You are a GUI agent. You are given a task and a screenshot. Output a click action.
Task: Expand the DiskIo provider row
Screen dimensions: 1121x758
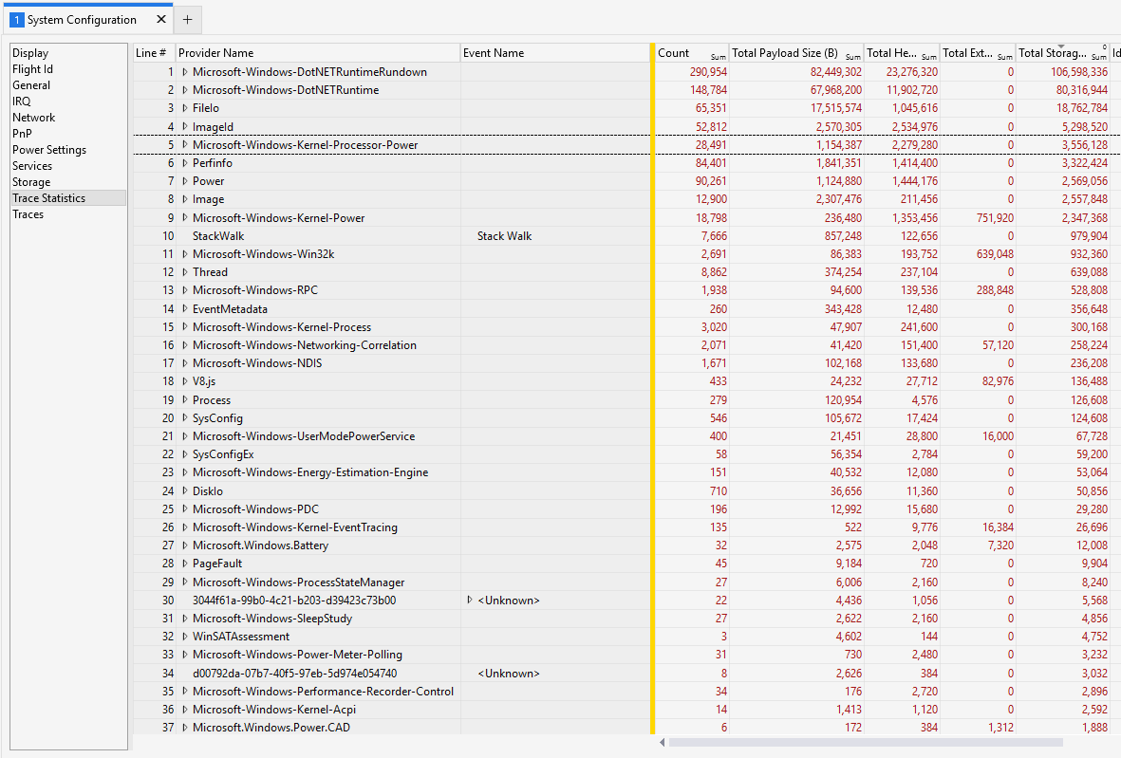(x=184, y=490)
